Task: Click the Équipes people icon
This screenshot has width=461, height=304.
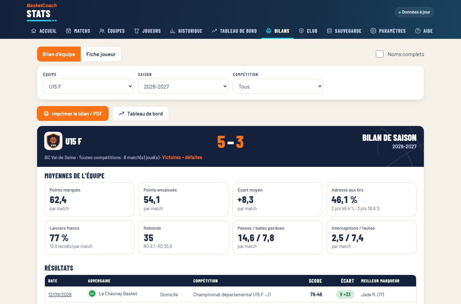Action: 102,31
